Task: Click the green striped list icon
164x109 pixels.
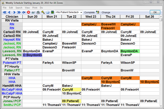Action: (x=52, y=12)
